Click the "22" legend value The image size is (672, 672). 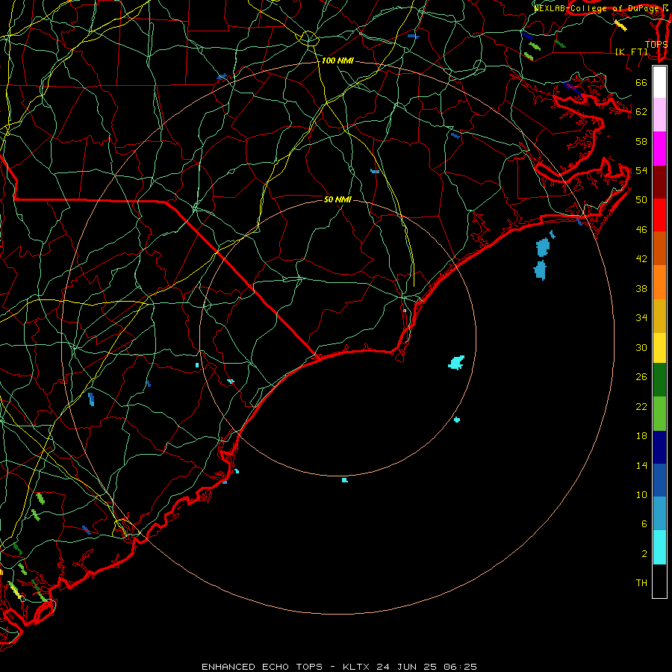[x=641, y=407]
